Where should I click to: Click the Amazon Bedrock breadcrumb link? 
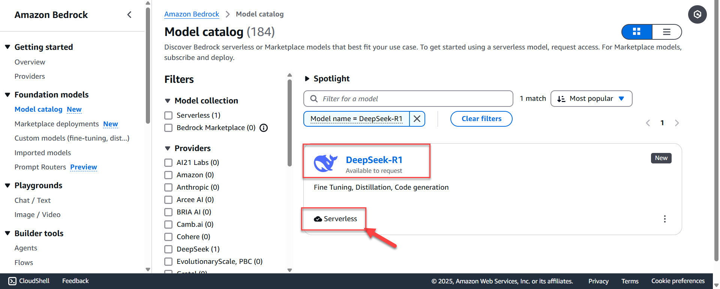tap(192, 14)
